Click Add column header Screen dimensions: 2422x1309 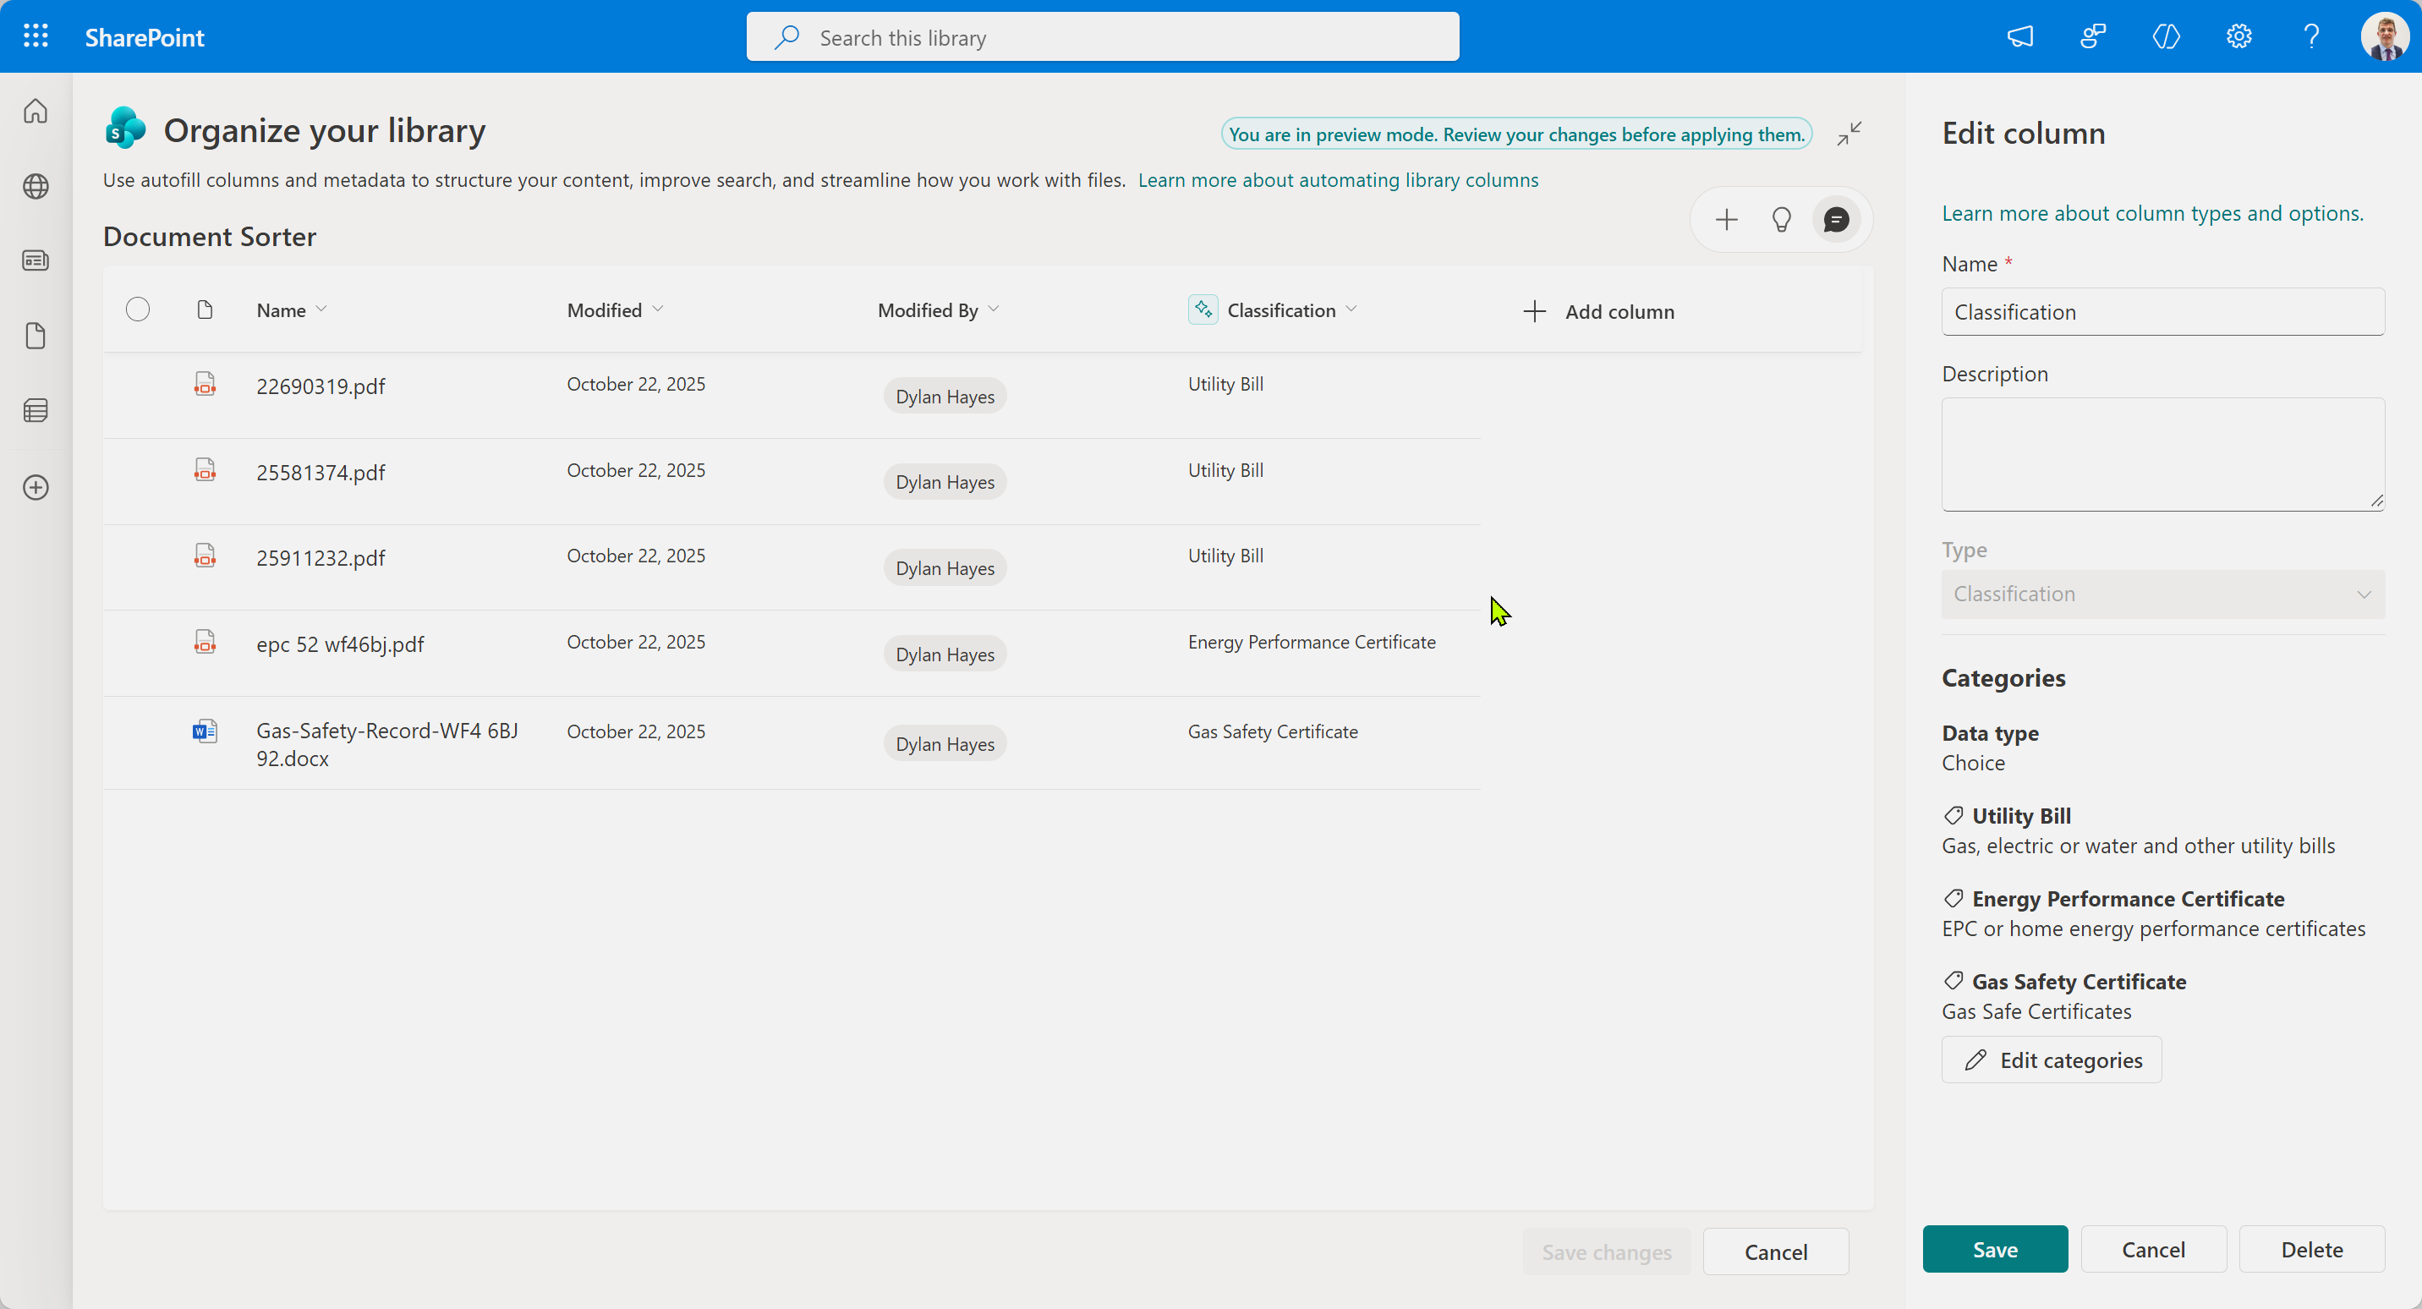point(1598,311)
